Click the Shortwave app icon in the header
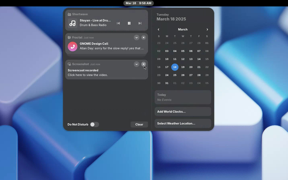The image size is (288, 180). (69, 14)
